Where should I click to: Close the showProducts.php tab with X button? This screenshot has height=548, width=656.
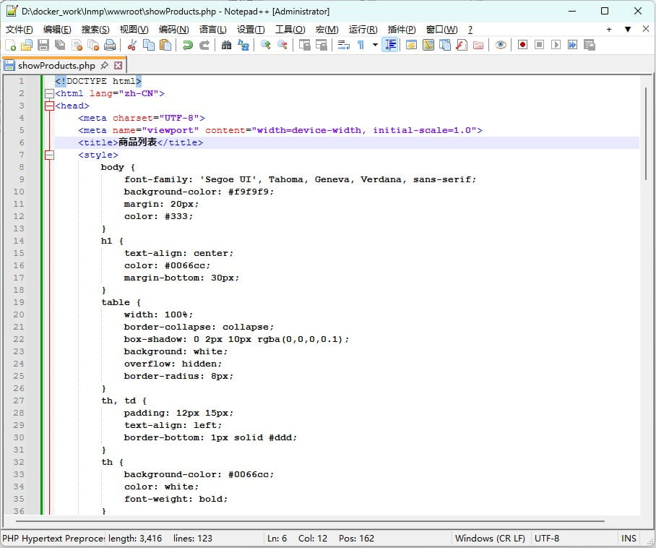pyautogui.click(x=118, y=65)
